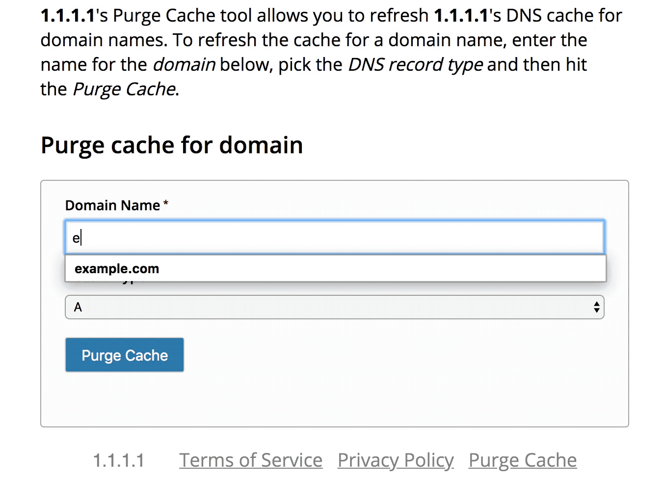Follow the Purge Cache footer link
The height and width of the screenshot is (480, 664).
[523, 460]
